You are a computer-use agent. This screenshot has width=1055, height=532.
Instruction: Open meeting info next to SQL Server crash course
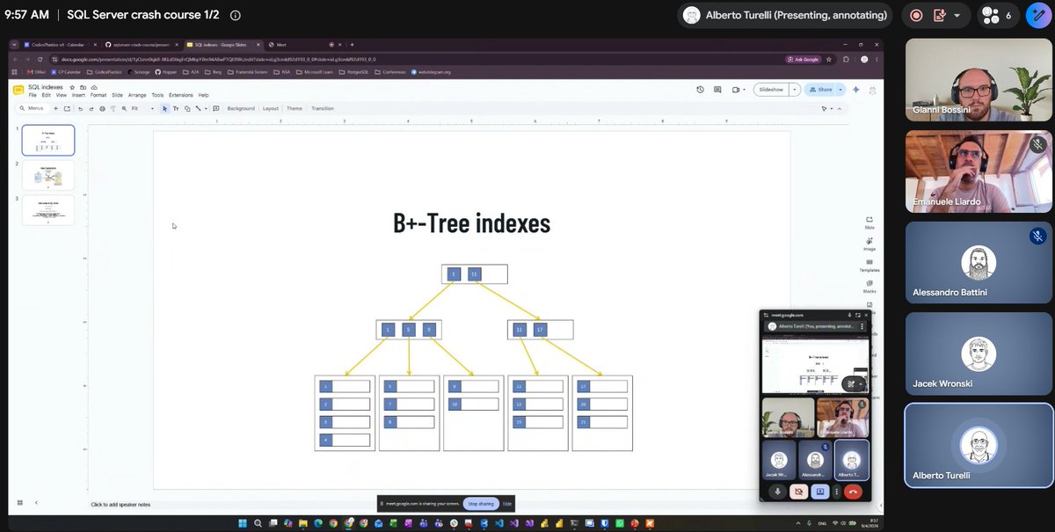(x=235, y=15)
